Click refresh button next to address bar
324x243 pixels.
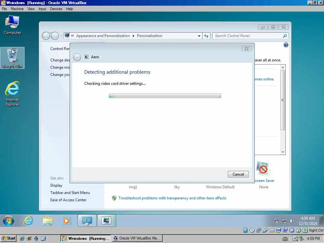click(x=206, y=36)
